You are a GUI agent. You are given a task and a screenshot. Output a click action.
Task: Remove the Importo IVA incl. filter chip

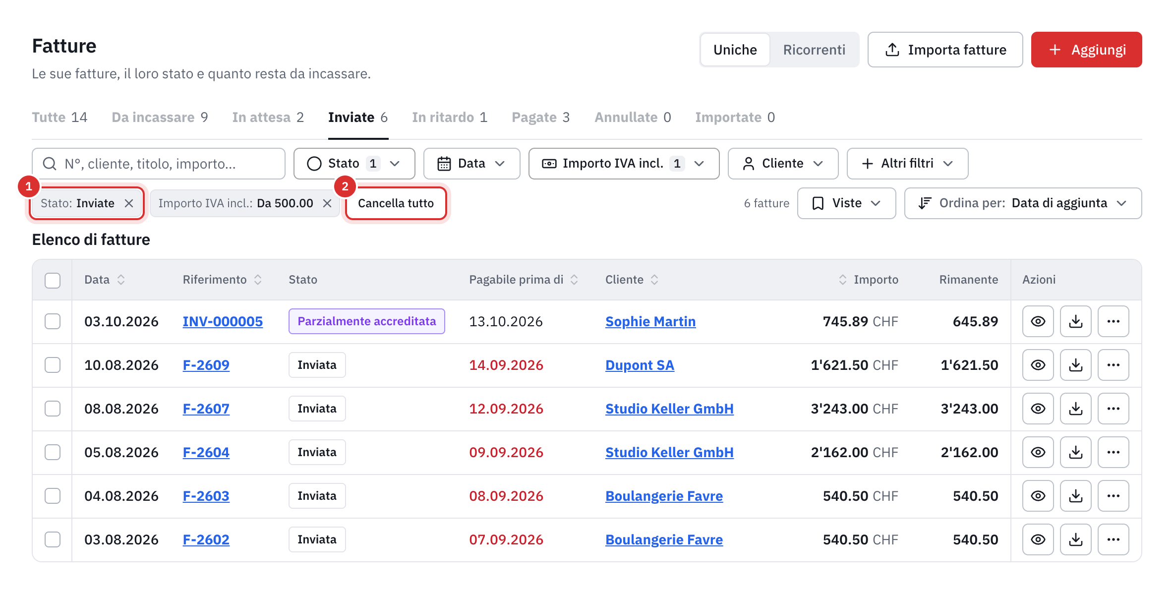[x=327, y=203]
